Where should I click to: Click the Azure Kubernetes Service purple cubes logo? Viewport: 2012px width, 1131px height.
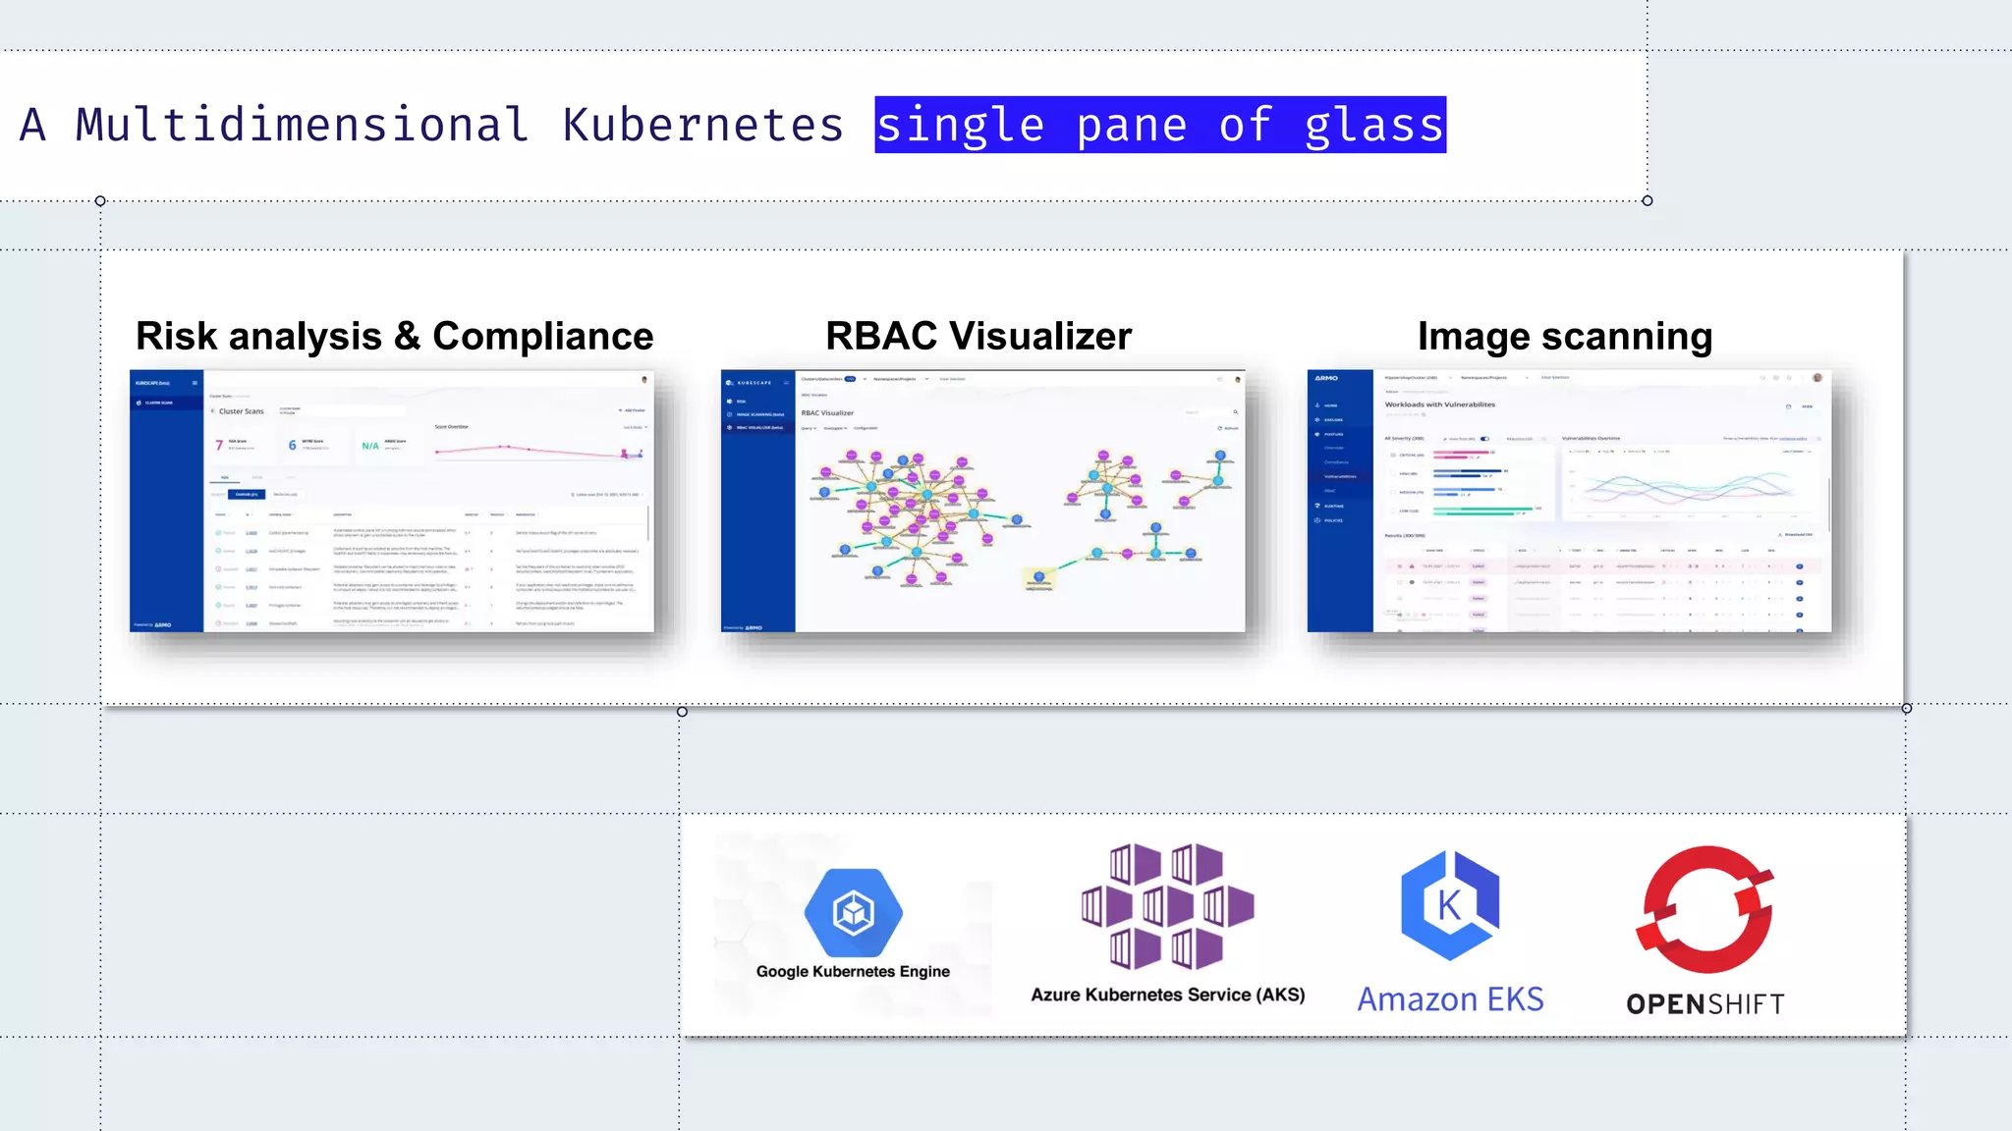click(1167, 905)
